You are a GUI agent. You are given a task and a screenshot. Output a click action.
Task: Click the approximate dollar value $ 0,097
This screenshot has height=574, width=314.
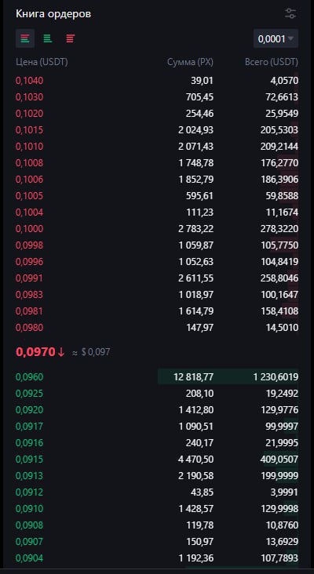pyautogui.click(x=95, y=353)
